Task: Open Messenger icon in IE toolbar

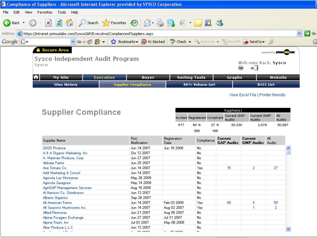Action: (x=171, y=23)
